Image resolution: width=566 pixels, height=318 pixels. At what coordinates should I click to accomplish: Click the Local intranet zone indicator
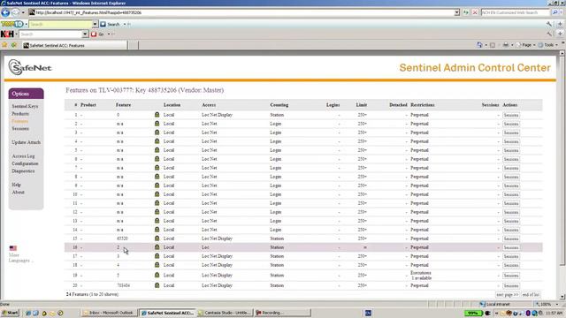tap(495, 304)
